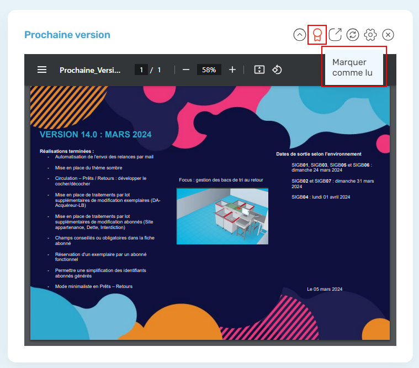Rotate the PDF counterclockwise

tap(277, 70)
